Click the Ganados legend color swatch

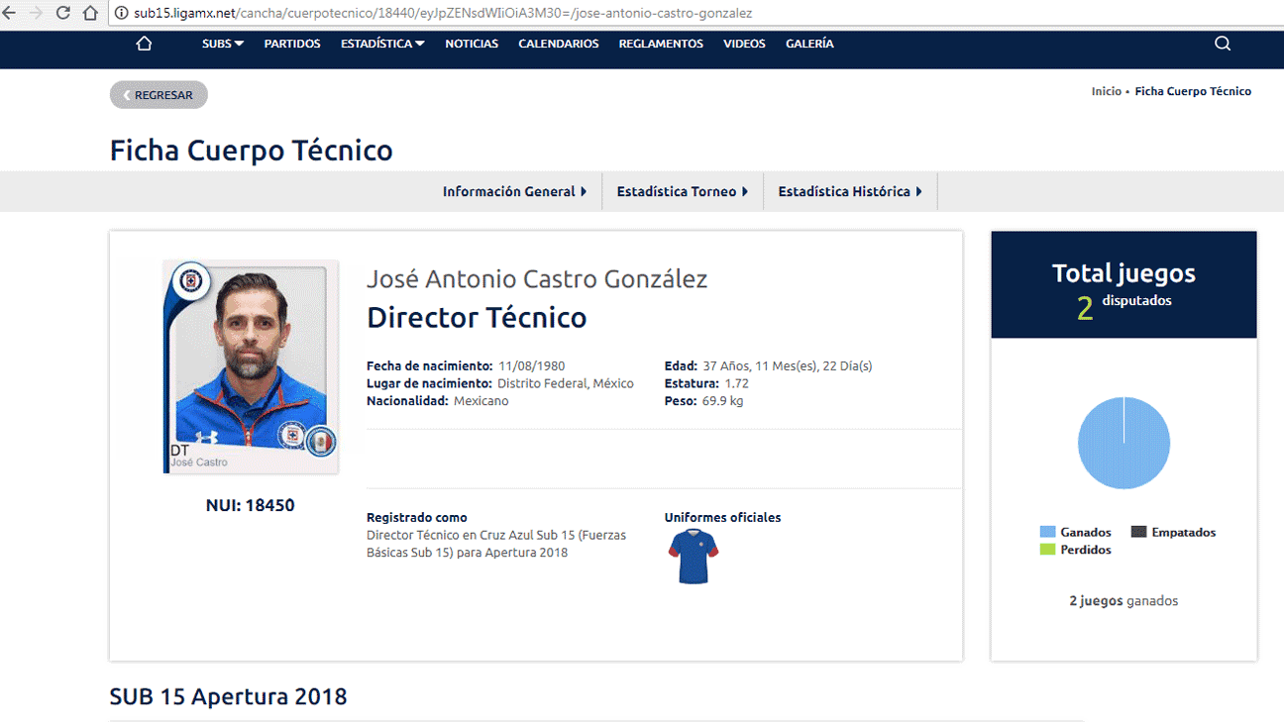pos(1047,532)
